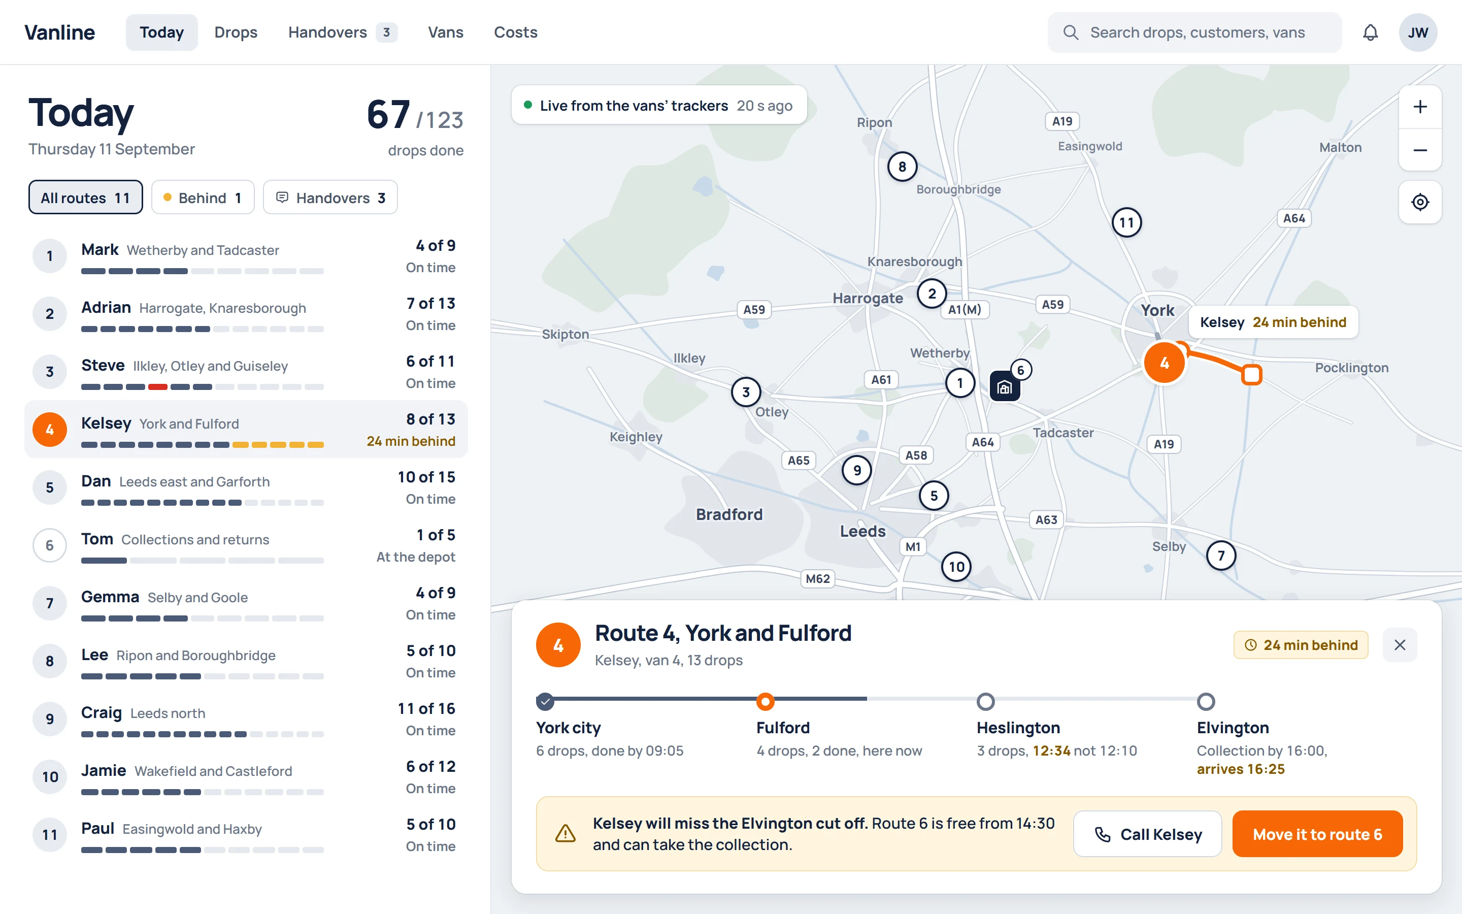Open the Vans tab
The height and width of the screenshot is (914, 1462).
coord(445,32)
